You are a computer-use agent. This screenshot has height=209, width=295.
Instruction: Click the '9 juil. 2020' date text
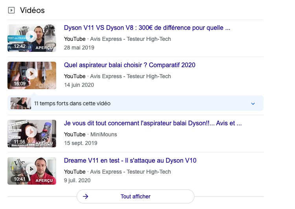[x=77, y=180]
